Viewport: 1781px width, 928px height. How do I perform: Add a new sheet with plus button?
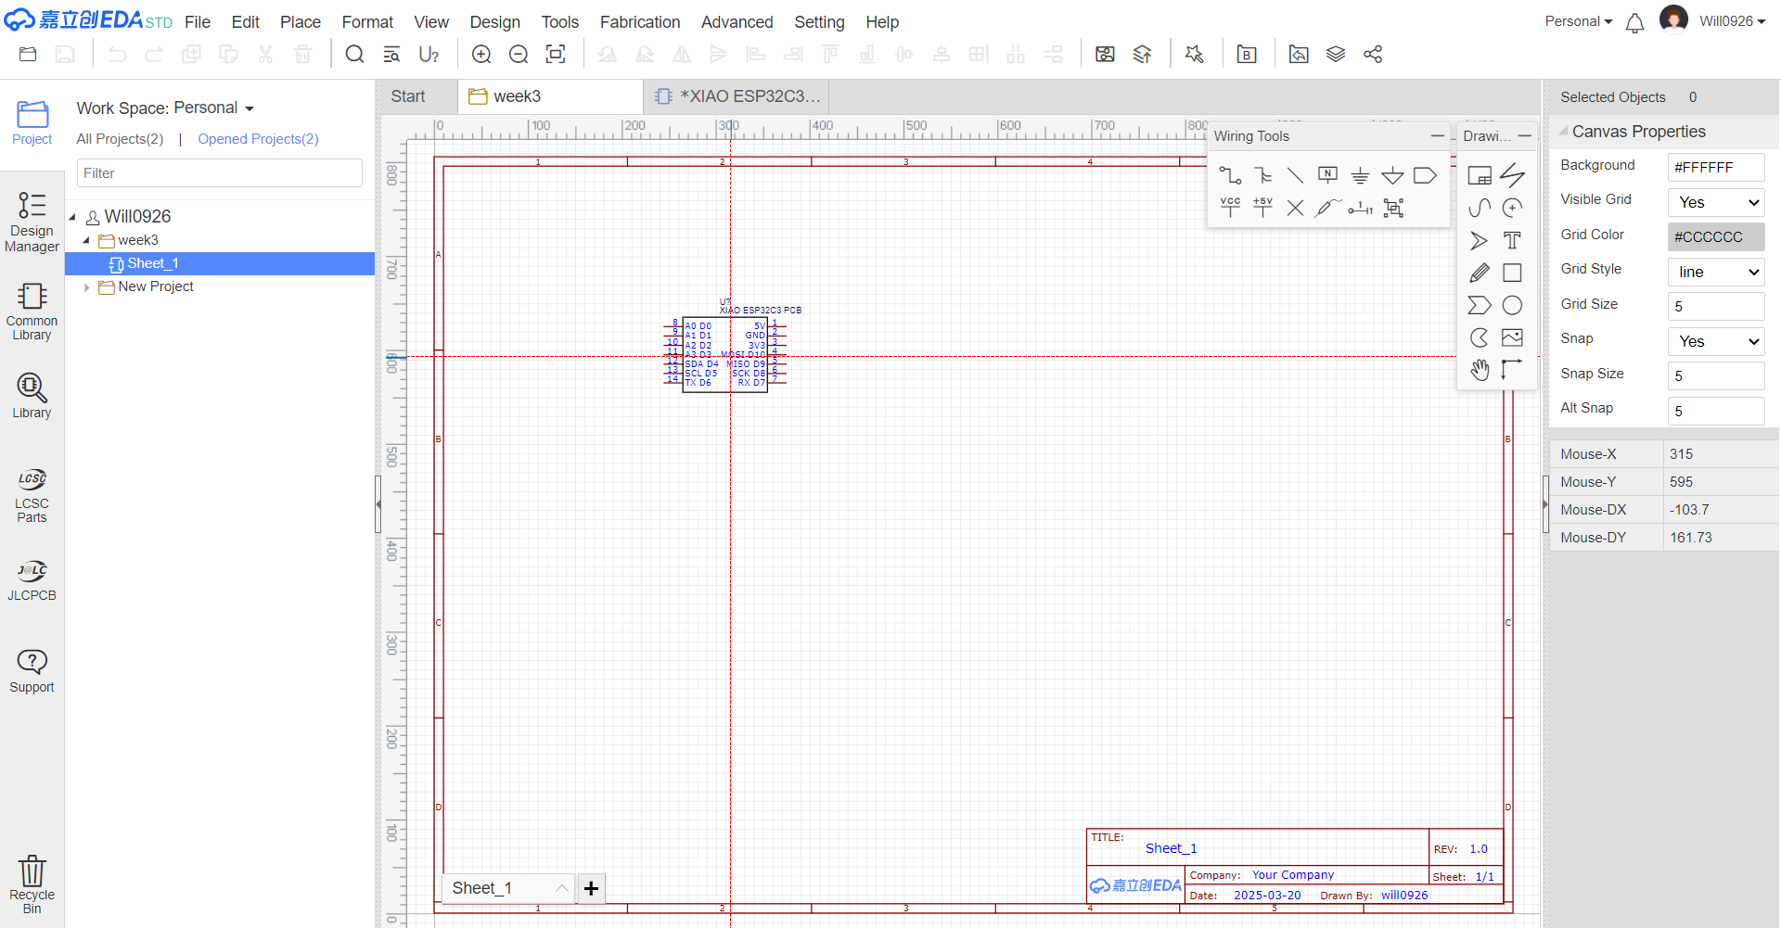tap(591, 888)
